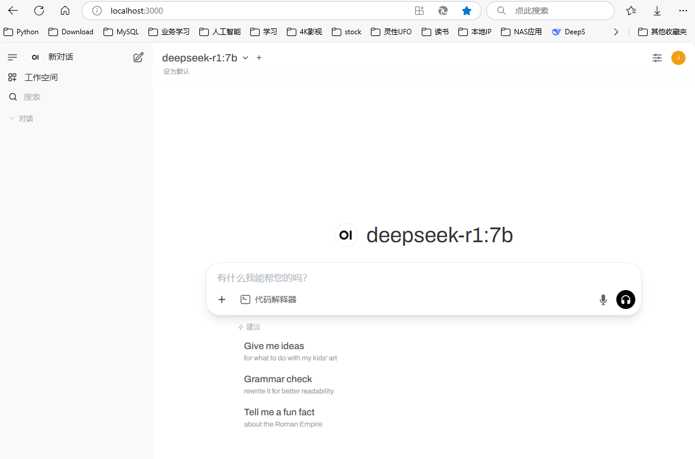This screenshot has width=695, height=459.
Task: Collapse the 对话 section
Action: [x=21, y=119]
